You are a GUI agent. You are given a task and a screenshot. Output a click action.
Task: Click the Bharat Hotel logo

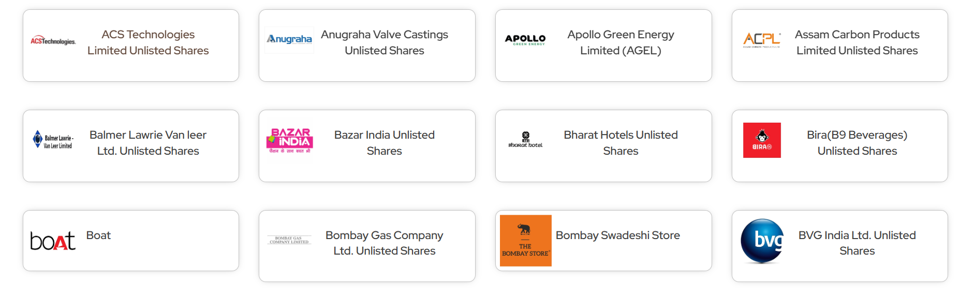525,140
